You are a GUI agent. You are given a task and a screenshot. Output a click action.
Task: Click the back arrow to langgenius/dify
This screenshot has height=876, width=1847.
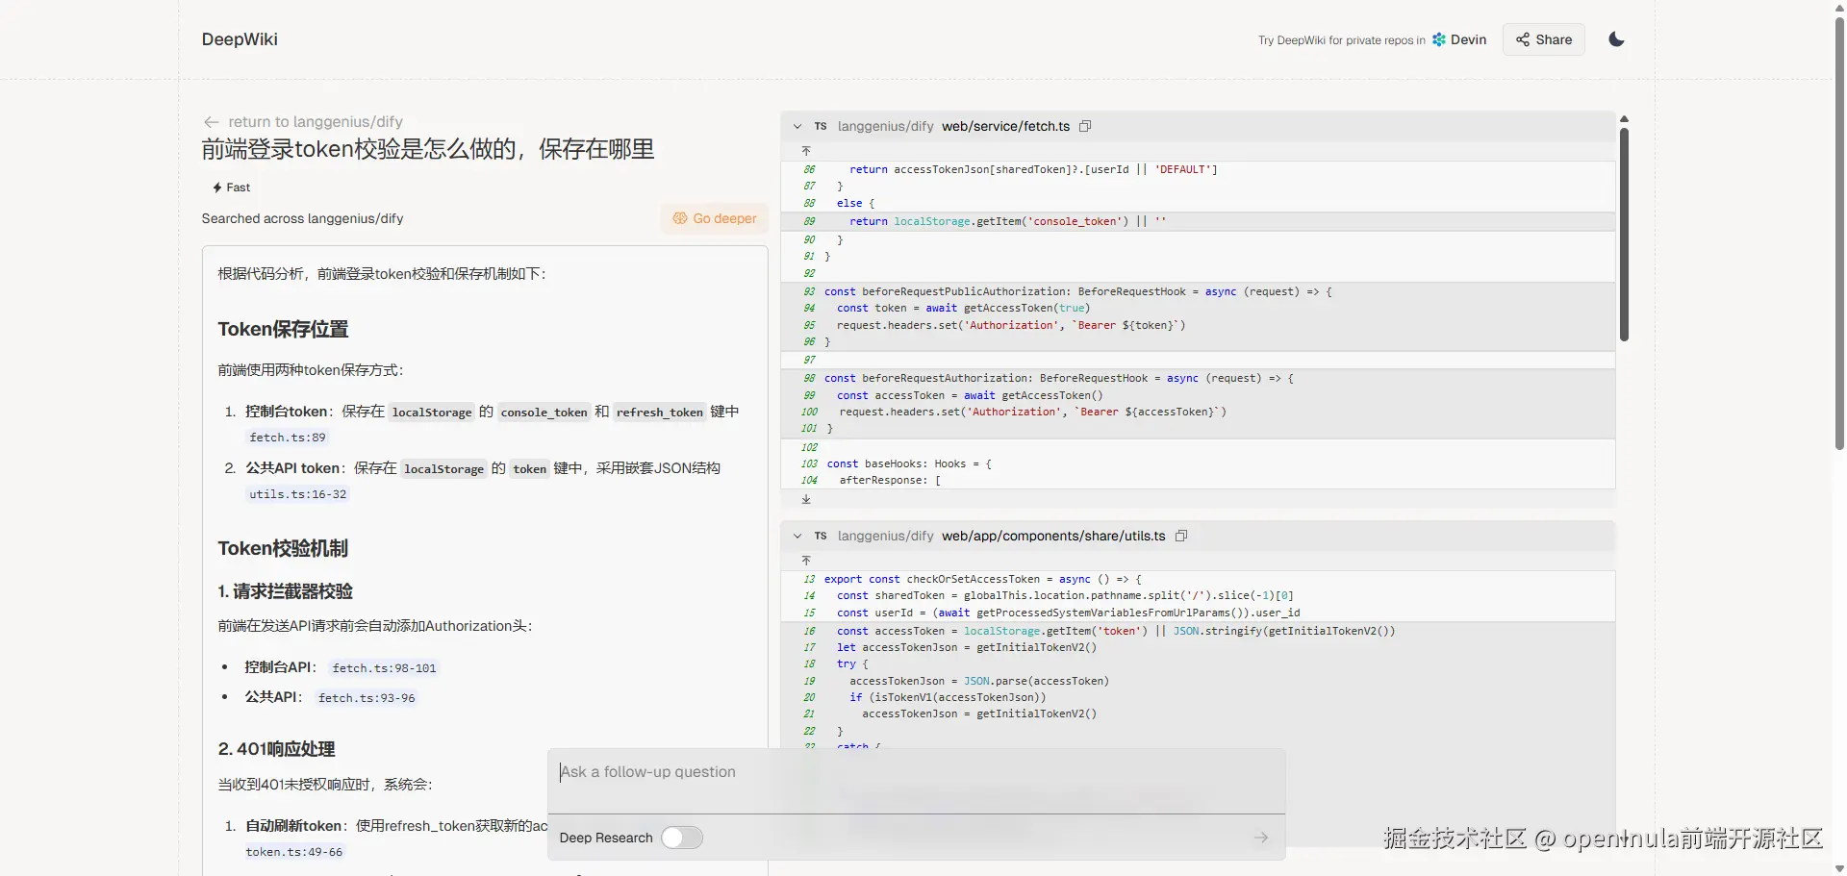click(x=211, y=122)
